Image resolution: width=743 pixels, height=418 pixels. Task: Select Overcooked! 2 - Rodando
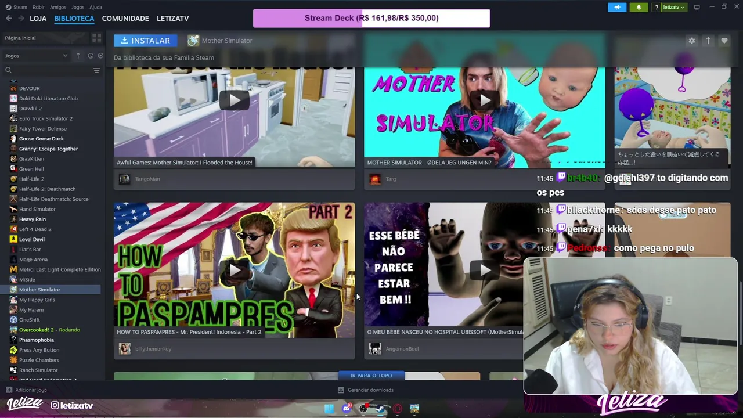click(x=49, y=330)
